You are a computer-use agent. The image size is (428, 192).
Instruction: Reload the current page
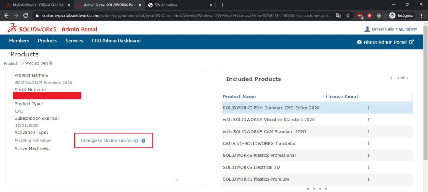pos(25,15)
